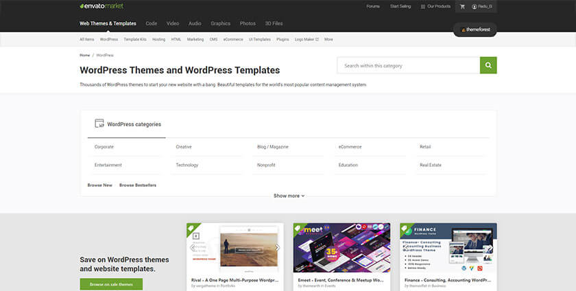Open the Retail category

[425, 147]
